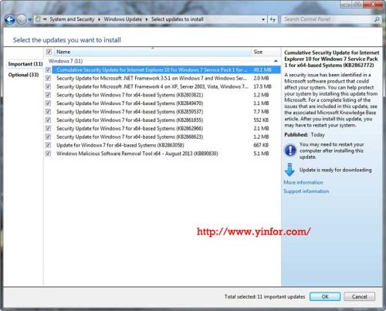Image resolution: width=386 pixels, height=311 pixels.
Task: Uncheck security update KB2849470
Action: coord(48,103)
